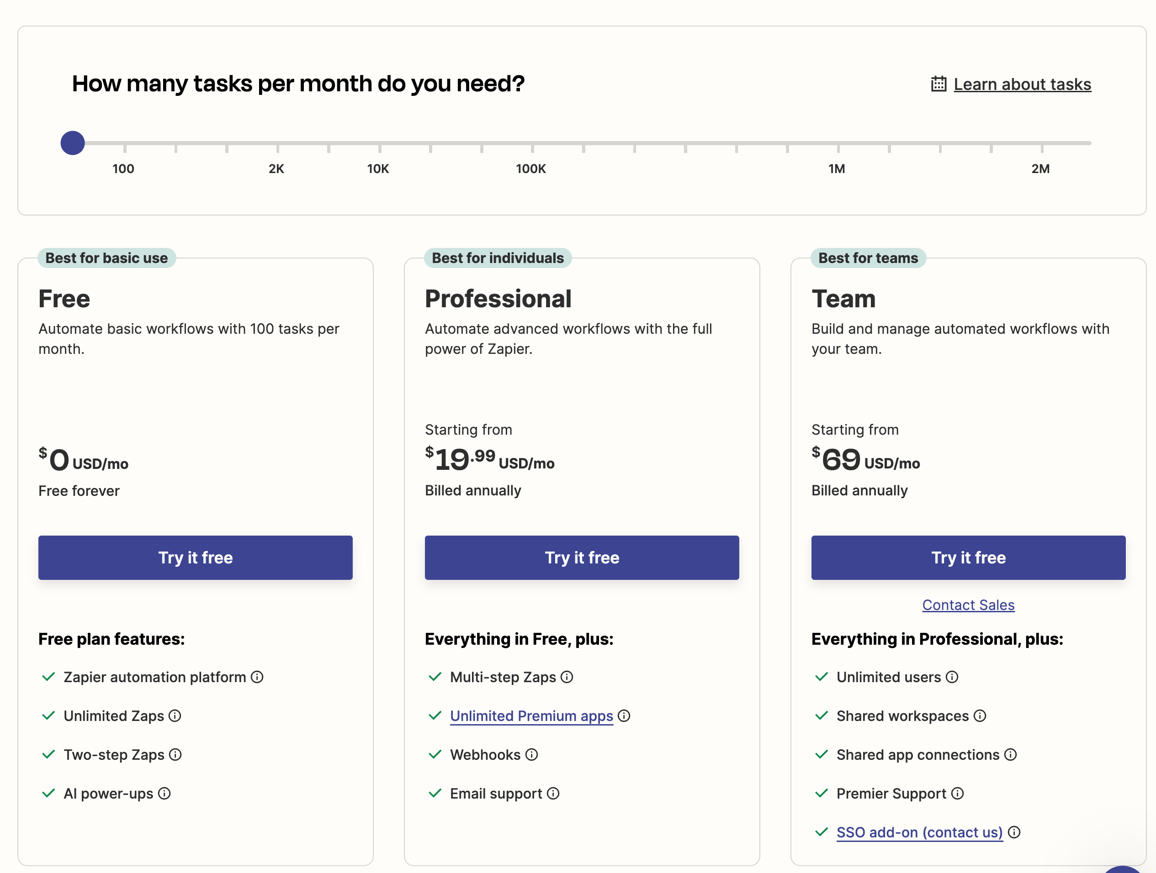The width and height of the screenshot is (1156, 873).
Task: Click info icon next to Multi-step Zaps
Action: tap(567, 677)
